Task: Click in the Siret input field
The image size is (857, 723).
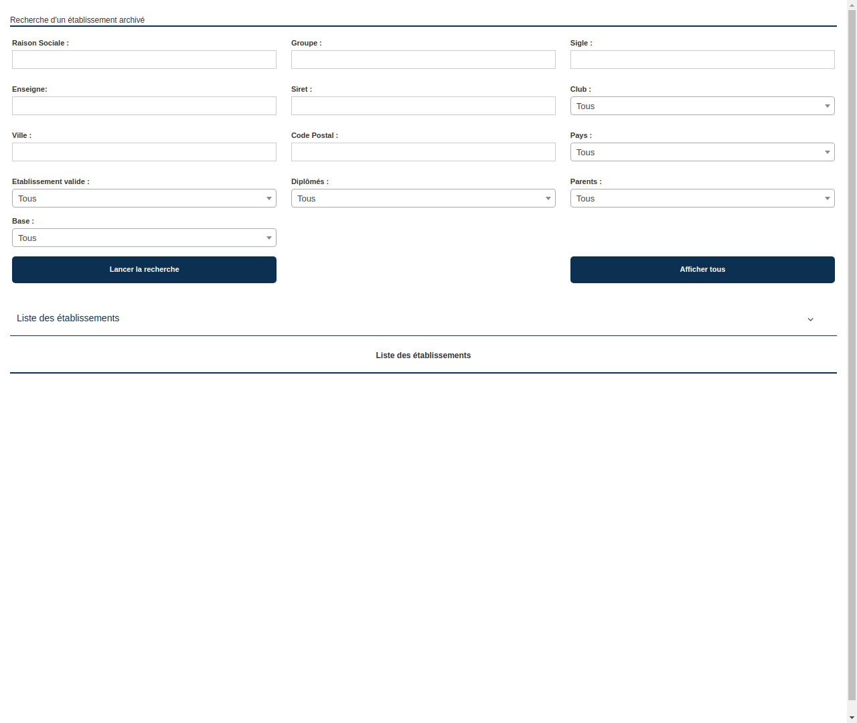Action: point(423,106)
